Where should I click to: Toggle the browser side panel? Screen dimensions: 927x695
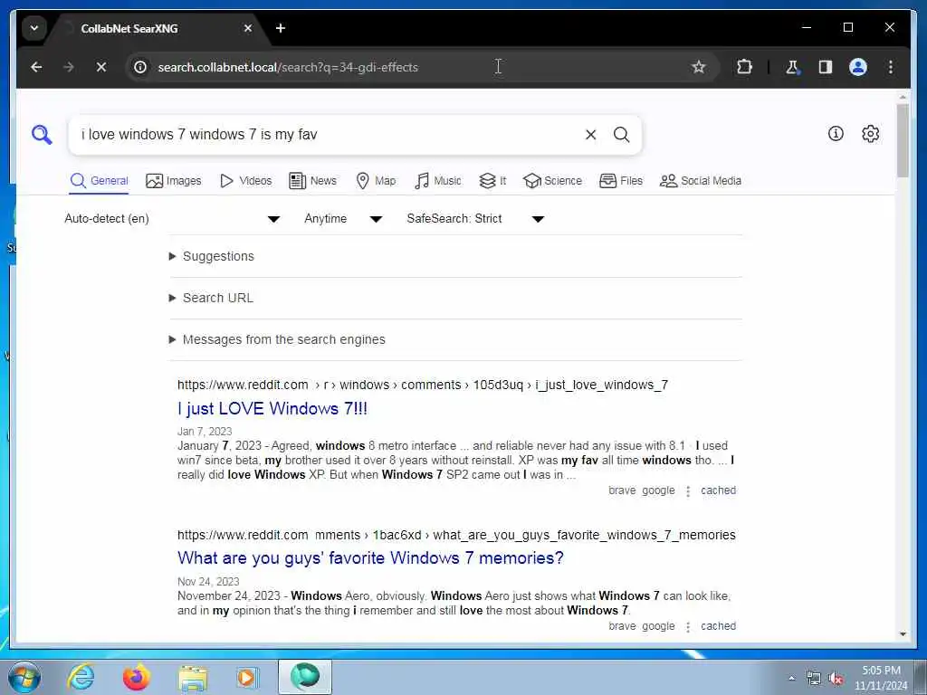pyautogui.click(x=826, y=67)
